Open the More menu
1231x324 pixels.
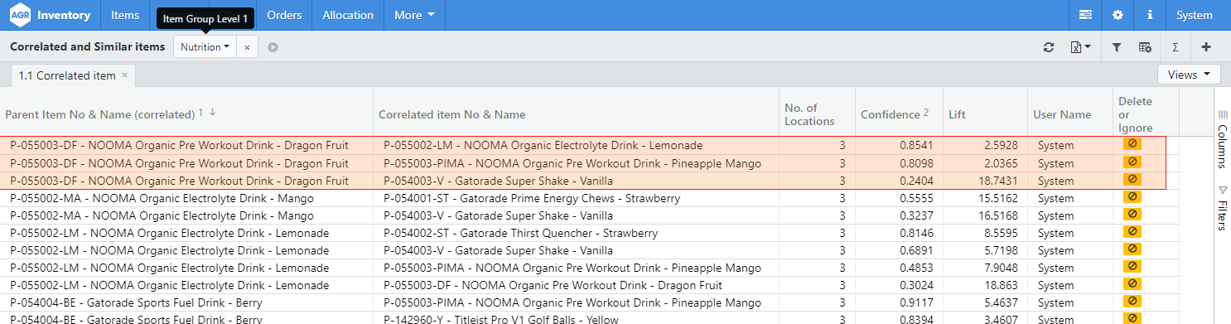point(414,15)
